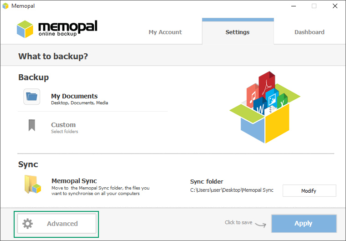The image size is (346, 241).
Task: Apply the backup settings
Action: tap(304, 223)
